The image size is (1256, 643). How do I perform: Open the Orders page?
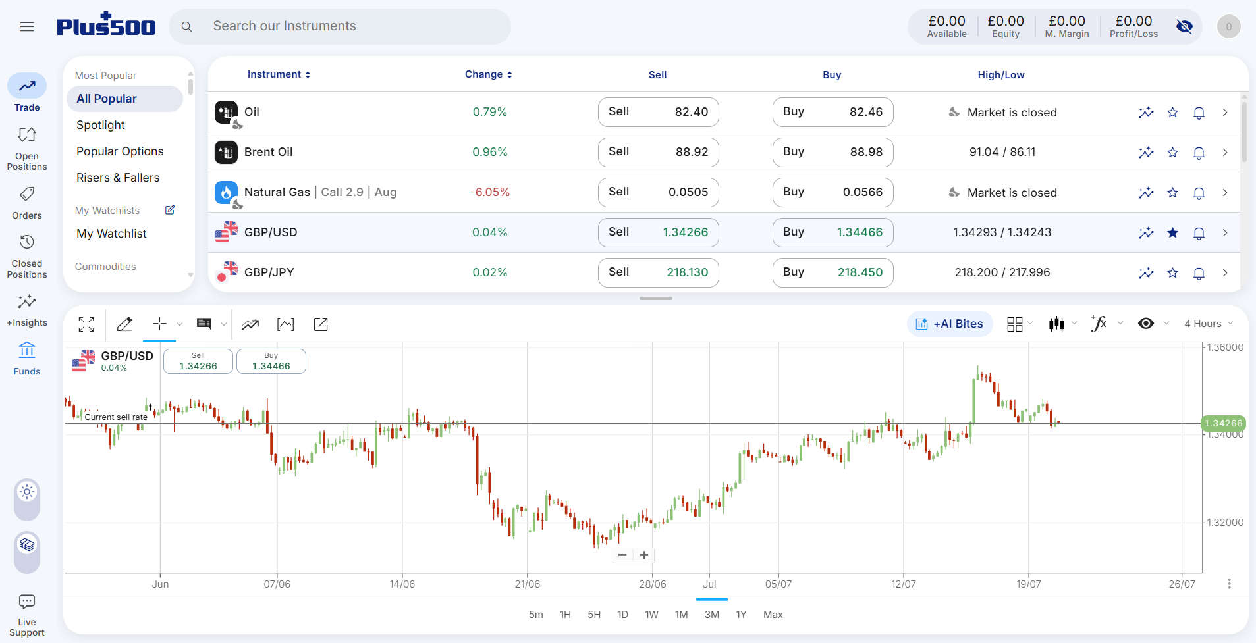(27, 203)
